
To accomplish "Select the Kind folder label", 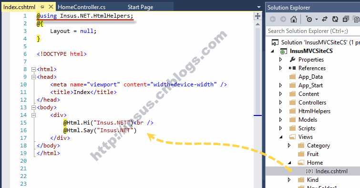I will click(x=313, y=180).
